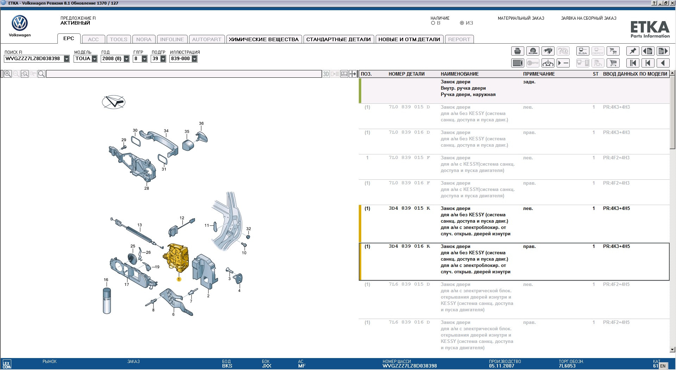Click the zoom in magnifier icon
This screenshot has height=370, width=676.
point(8,74)
